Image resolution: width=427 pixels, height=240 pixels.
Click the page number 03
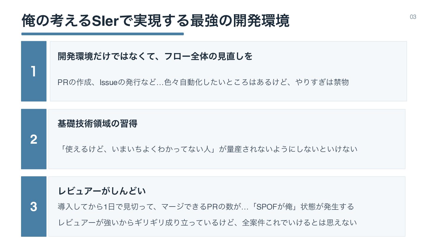tap(413, 17)
